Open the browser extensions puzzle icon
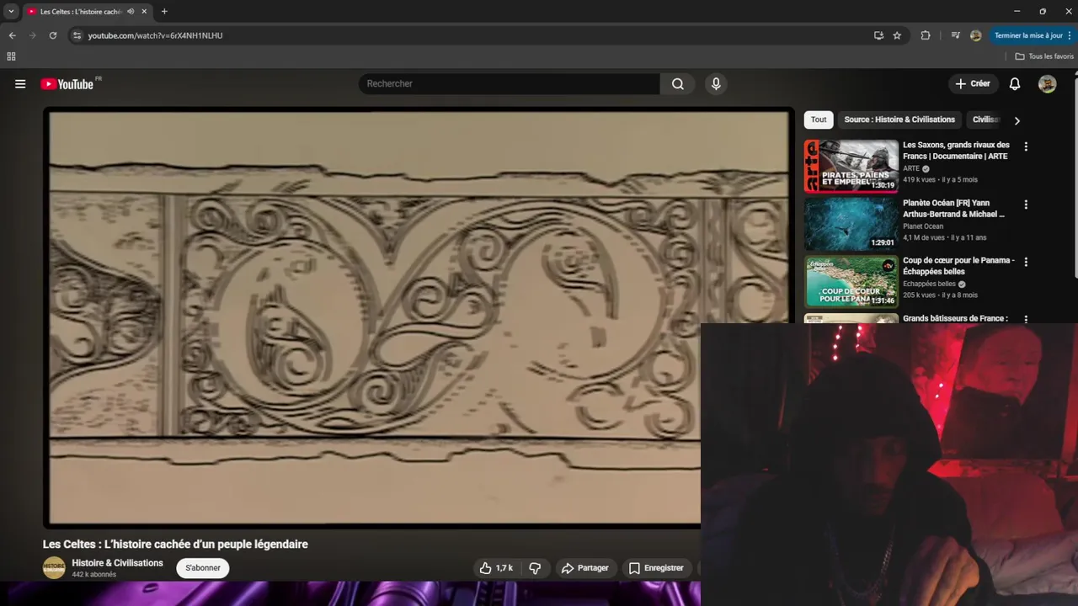This screenshot has height=606, width=1078. coord(926,35)
